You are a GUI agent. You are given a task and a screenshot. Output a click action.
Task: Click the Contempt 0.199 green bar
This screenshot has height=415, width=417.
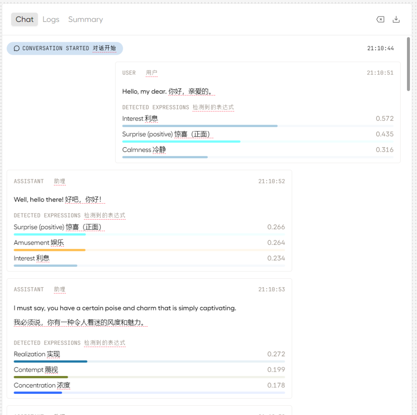149,377
